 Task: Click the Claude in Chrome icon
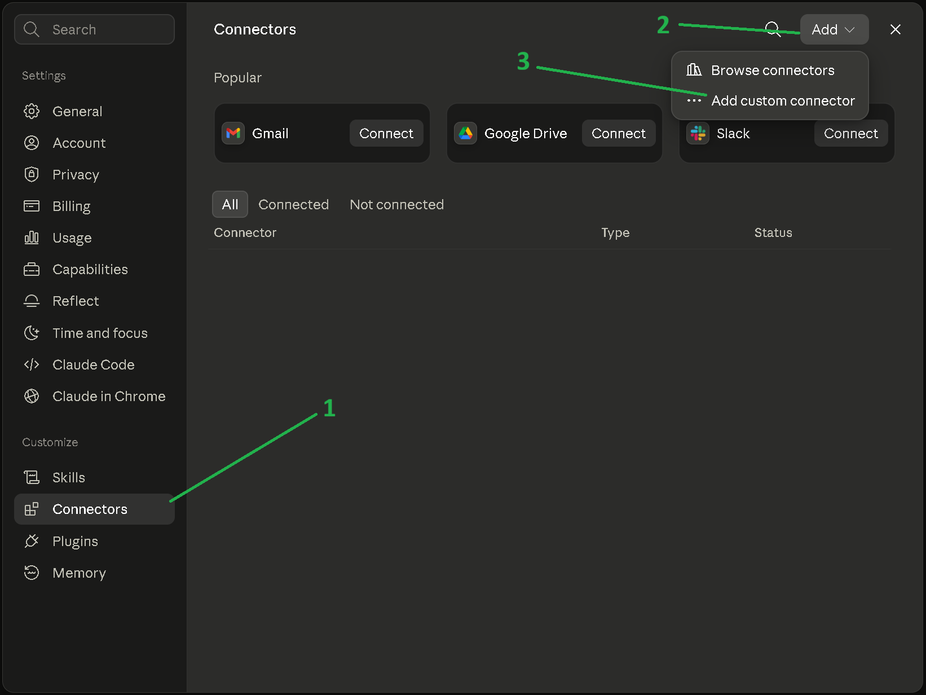32,396
